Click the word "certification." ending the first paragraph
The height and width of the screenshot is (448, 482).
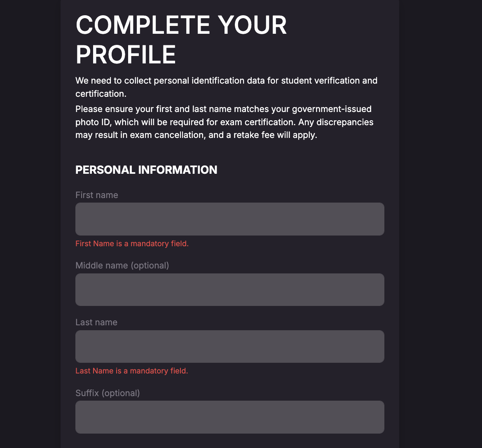tap(101, 94)
